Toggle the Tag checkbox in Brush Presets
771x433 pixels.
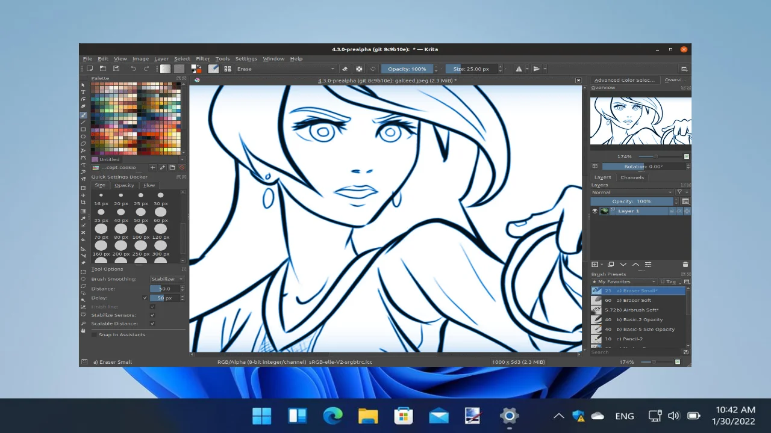coord(663,281)
